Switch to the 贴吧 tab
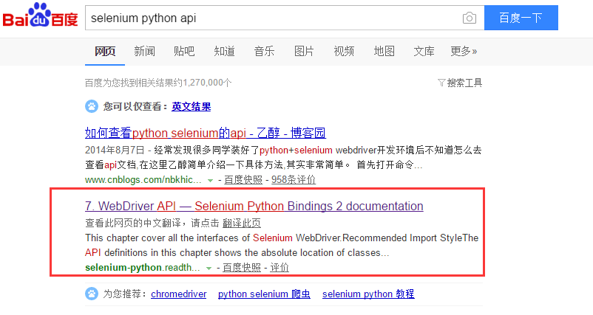This screenshot has height=315, width=593. (184, 51)
